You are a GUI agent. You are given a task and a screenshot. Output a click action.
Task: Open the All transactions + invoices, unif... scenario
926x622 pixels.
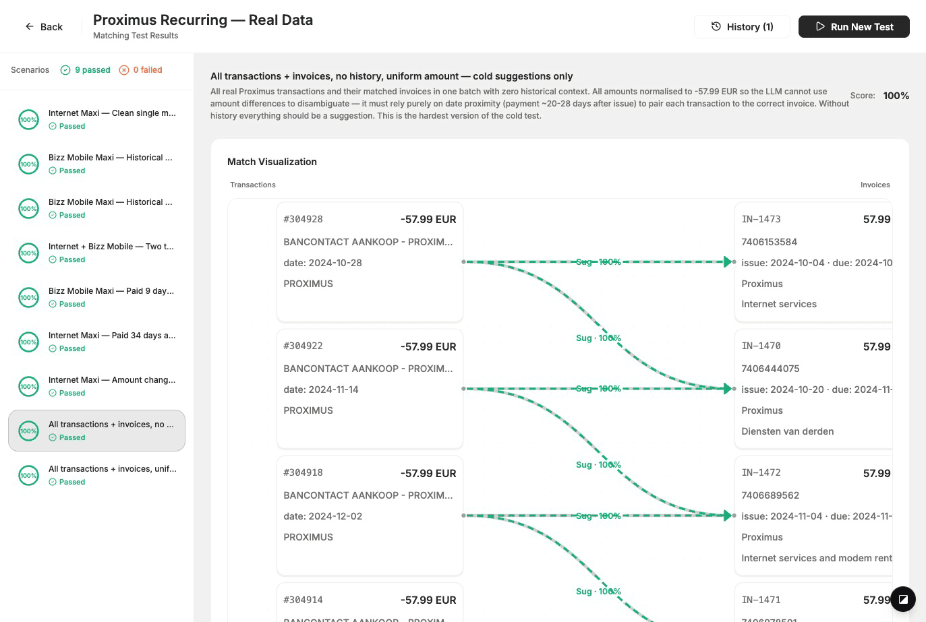(x=97, y=475)
